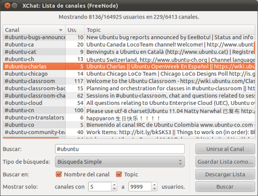
Task: Select the #ubuntu-classroom-bac channel row
Action: [129, 88]
